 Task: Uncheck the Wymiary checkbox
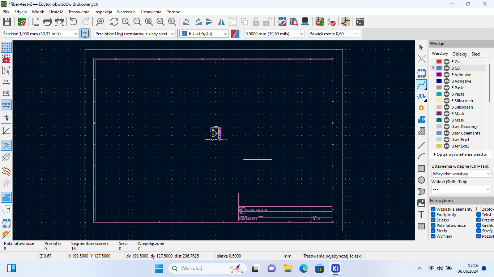pyautogui.click(x=433, y=236)
